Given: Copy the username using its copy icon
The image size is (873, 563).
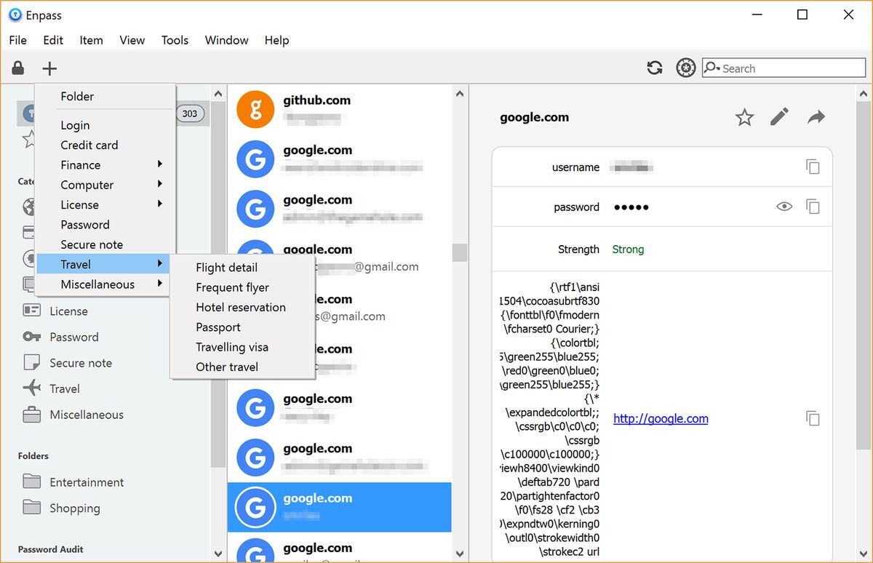Looking at the screenshot, I should click(x=813, y=166).
